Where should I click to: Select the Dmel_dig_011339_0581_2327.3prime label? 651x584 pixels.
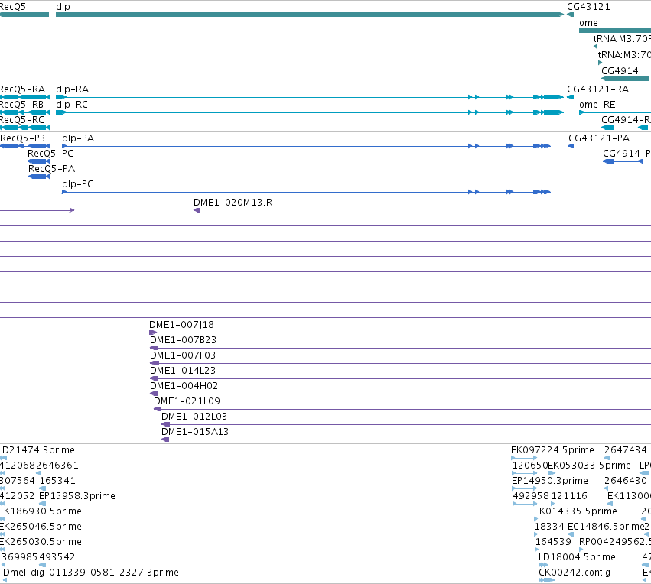click(x=91, y=573)
